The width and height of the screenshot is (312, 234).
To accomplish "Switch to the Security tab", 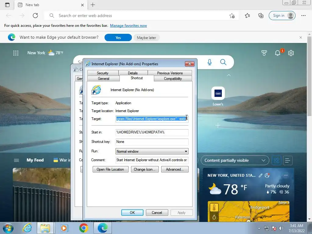I will 103,73.
